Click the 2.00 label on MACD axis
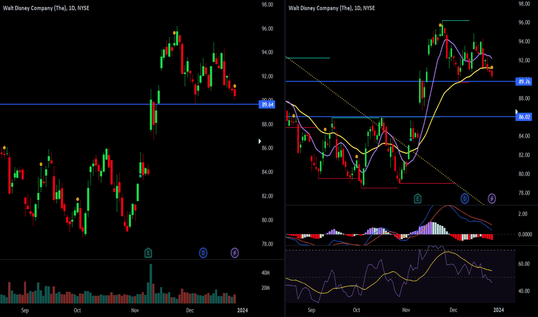 [522, 214]
